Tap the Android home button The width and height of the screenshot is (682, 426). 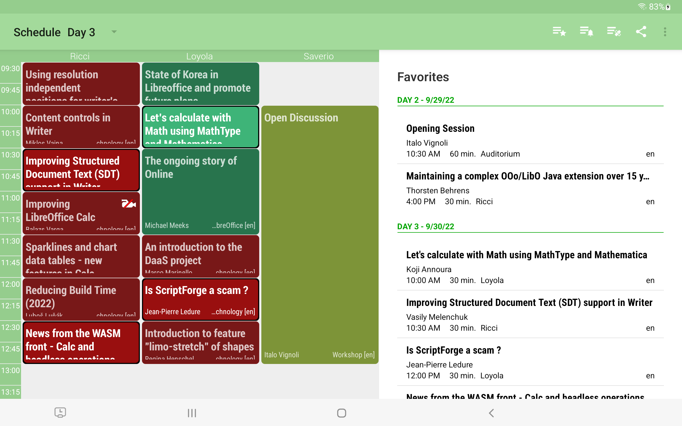[342, 413]
